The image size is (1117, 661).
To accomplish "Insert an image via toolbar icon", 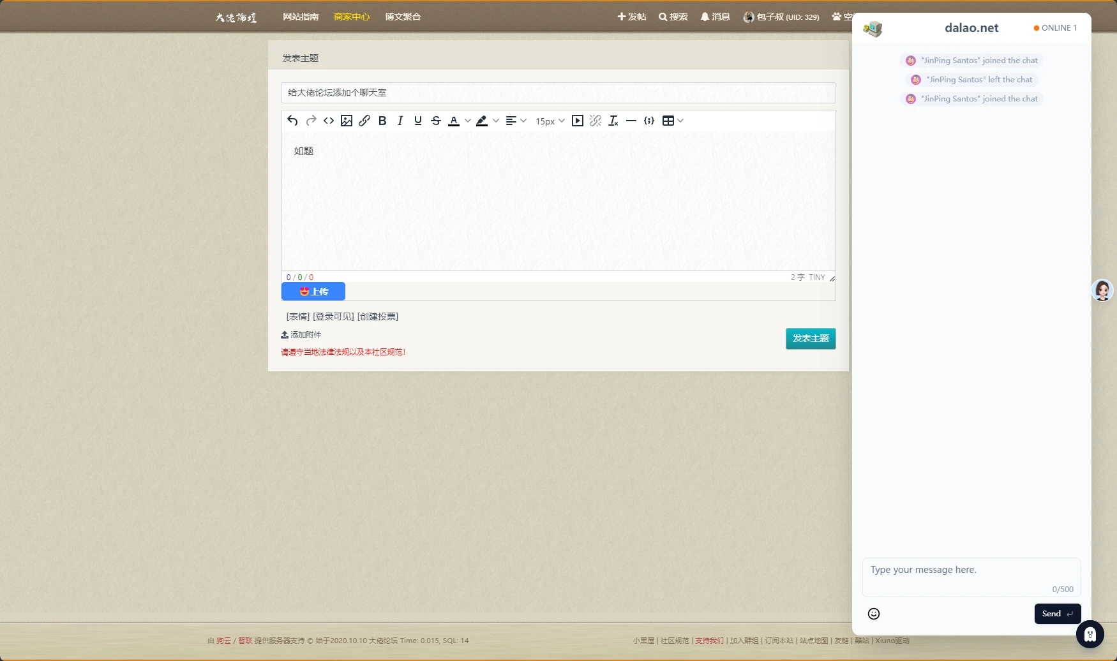I will tap(347, 121).
